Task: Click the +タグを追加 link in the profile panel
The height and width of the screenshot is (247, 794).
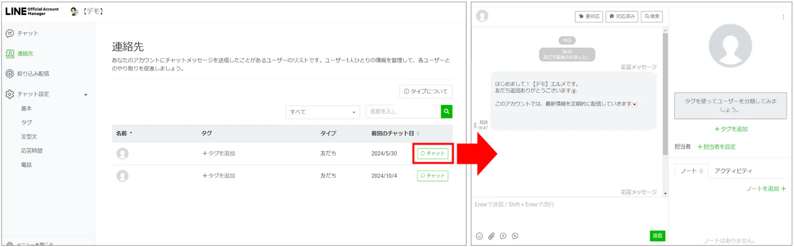Action: pyautogui.click(x=731, y=129)
